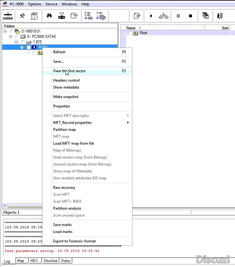Image resolution: width=235 pixels, height=267 pixels.
Task: Check the 0 - PC3000 SATA0 checkbox
Action: click(17, 37)
